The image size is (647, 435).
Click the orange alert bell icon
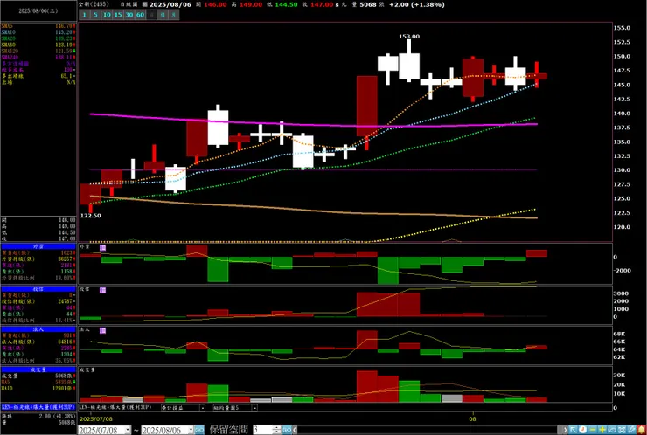[641, 430]
